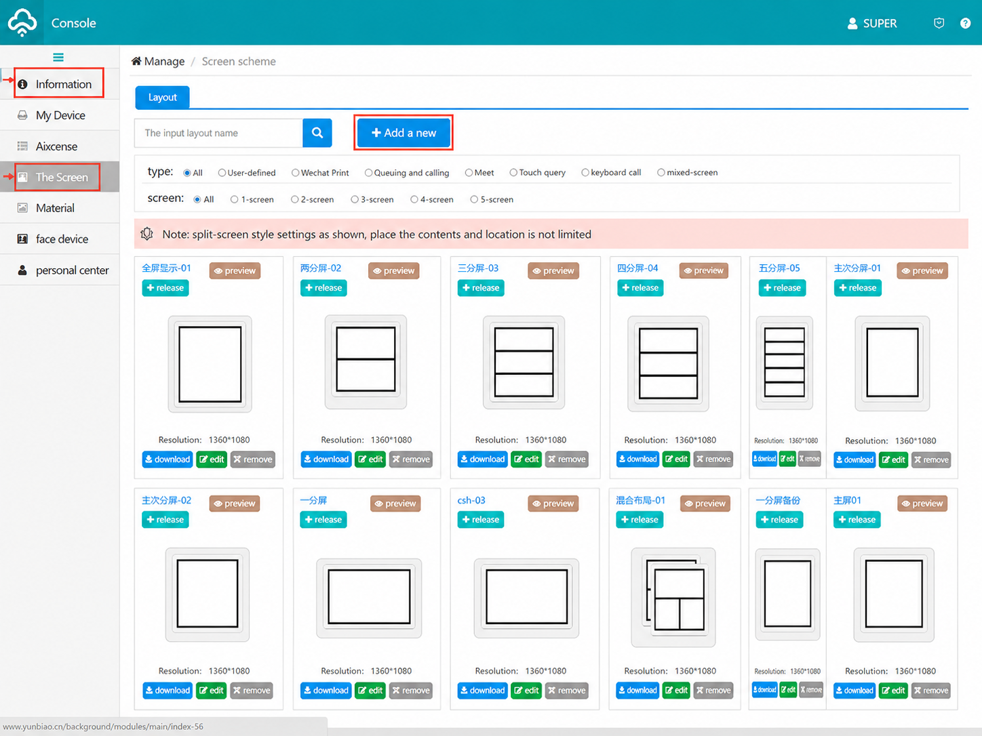Download the 主屏01 layout

(x=855, y=691)
